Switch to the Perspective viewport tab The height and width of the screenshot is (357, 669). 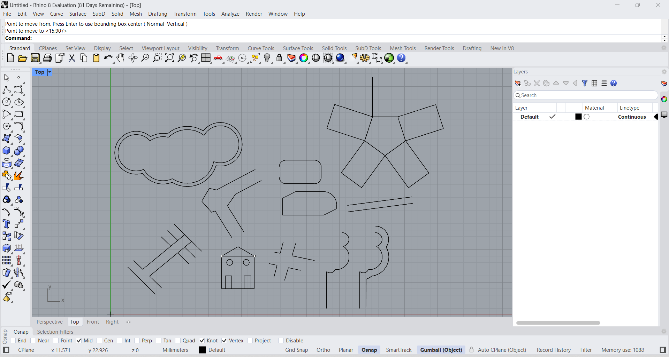click(50, 322)
